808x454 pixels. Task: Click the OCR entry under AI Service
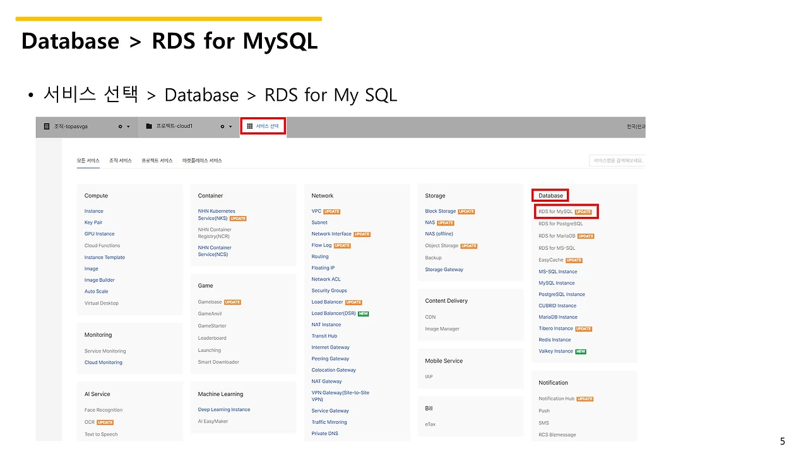tap(89, 422)
